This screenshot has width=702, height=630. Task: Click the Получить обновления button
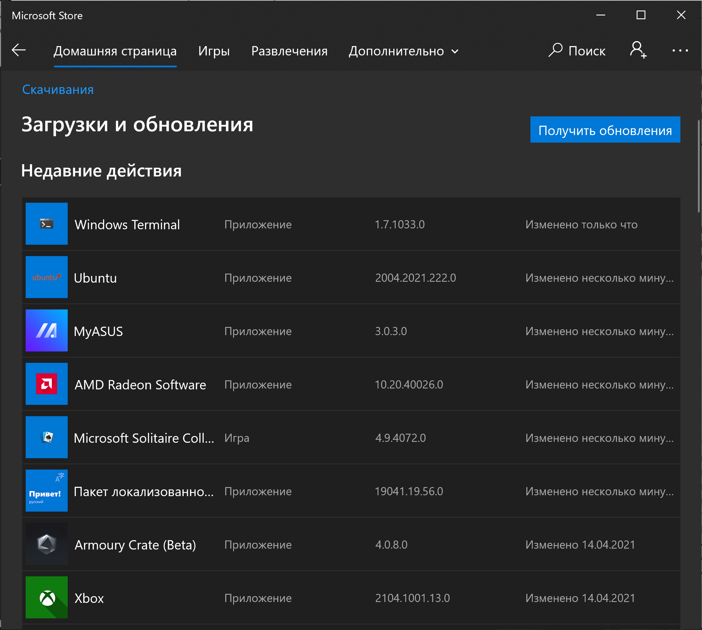pos(605,129)
